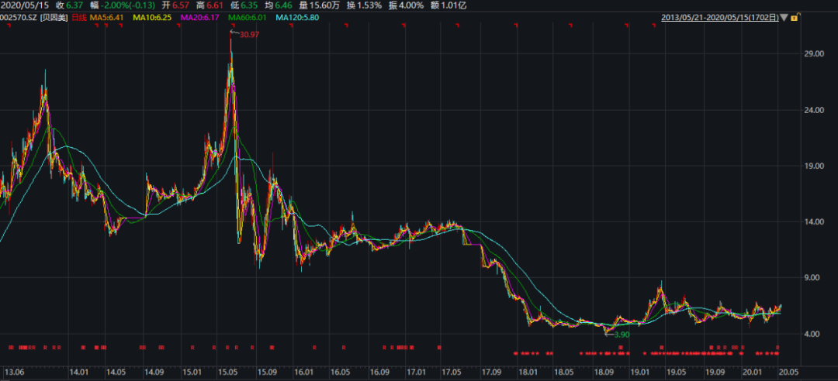Click the 13.06 date on time axis

coord(16,372)
